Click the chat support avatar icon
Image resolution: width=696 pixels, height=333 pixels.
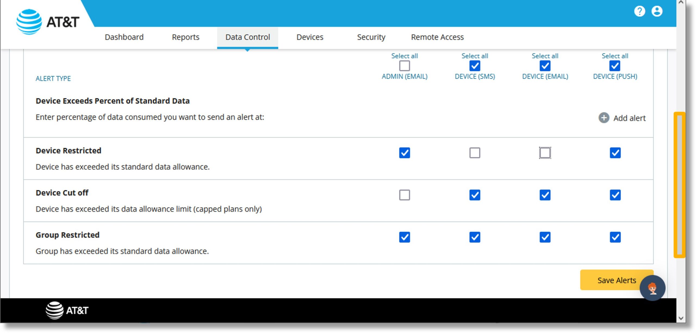click(x=652, y=288)
